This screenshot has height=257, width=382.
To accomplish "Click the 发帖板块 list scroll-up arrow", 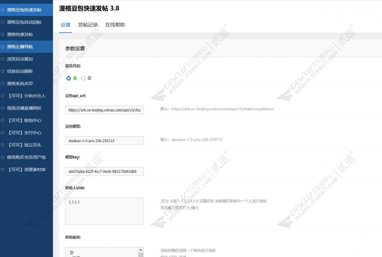I will pos(141,250).
